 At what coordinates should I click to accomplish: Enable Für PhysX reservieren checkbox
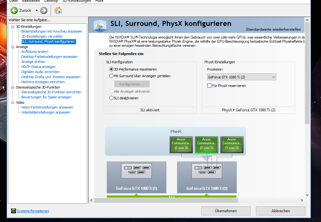click(x=209, y=86)
